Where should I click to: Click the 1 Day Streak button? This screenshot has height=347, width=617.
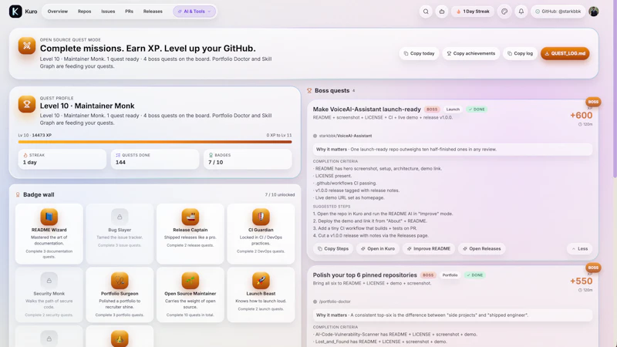(473, 12)
